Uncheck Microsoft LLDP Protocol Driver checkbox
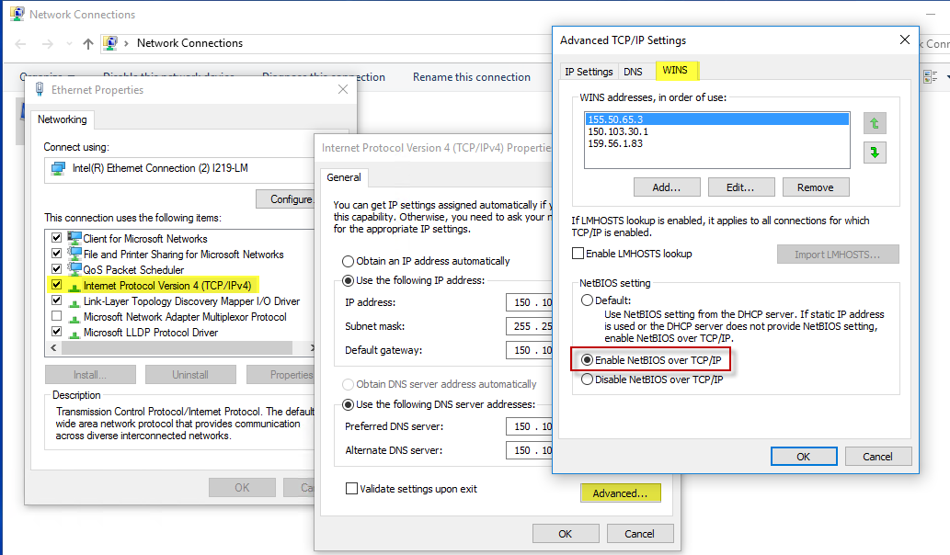The width and height of the screenshot is (950, 555). click(x=57, y=333)
